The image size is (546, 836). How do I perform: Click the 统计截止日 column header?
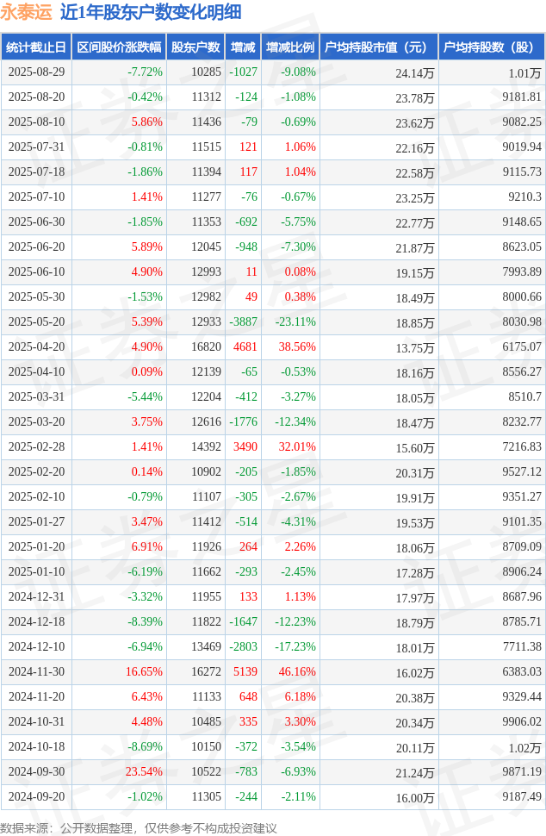coord(35,47)
